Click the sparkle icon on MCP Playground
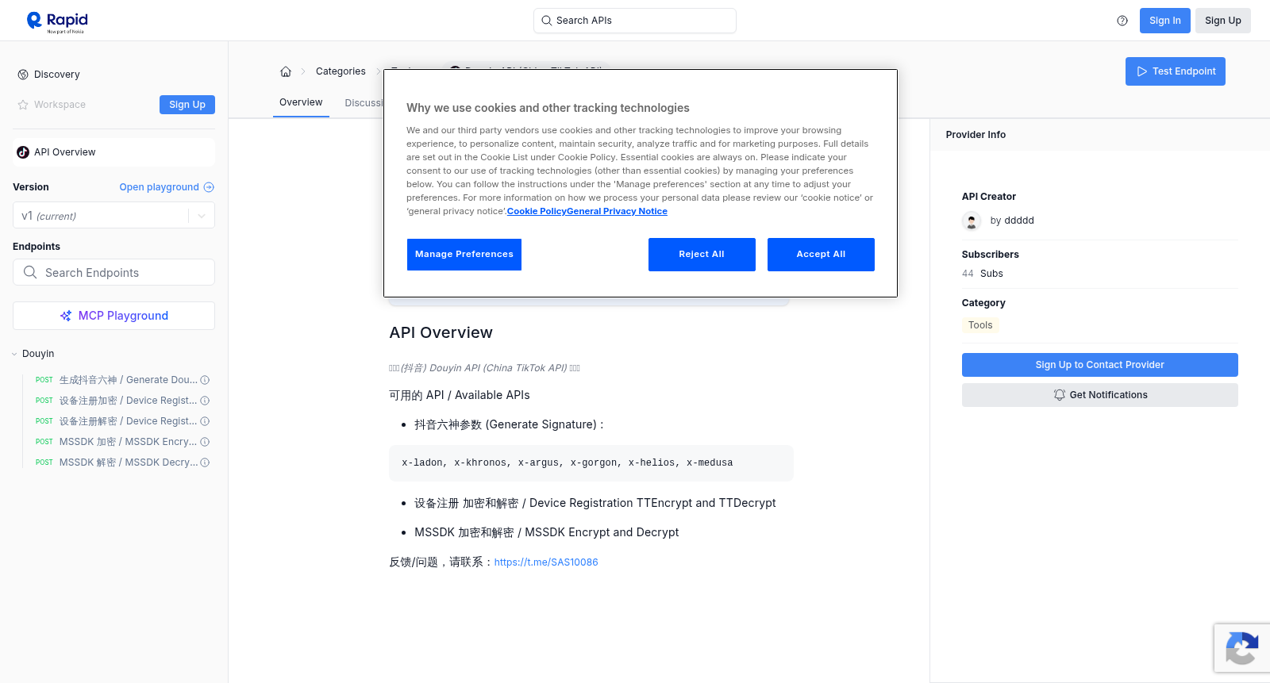 point(66,316)
